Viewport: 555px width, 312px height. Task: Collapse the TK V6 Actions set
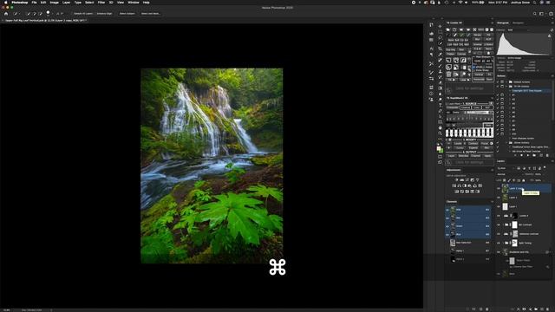[x=507, y=87]
